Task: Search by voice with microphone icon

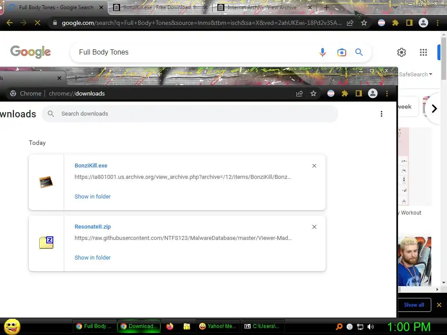Action: click(323, 52)
